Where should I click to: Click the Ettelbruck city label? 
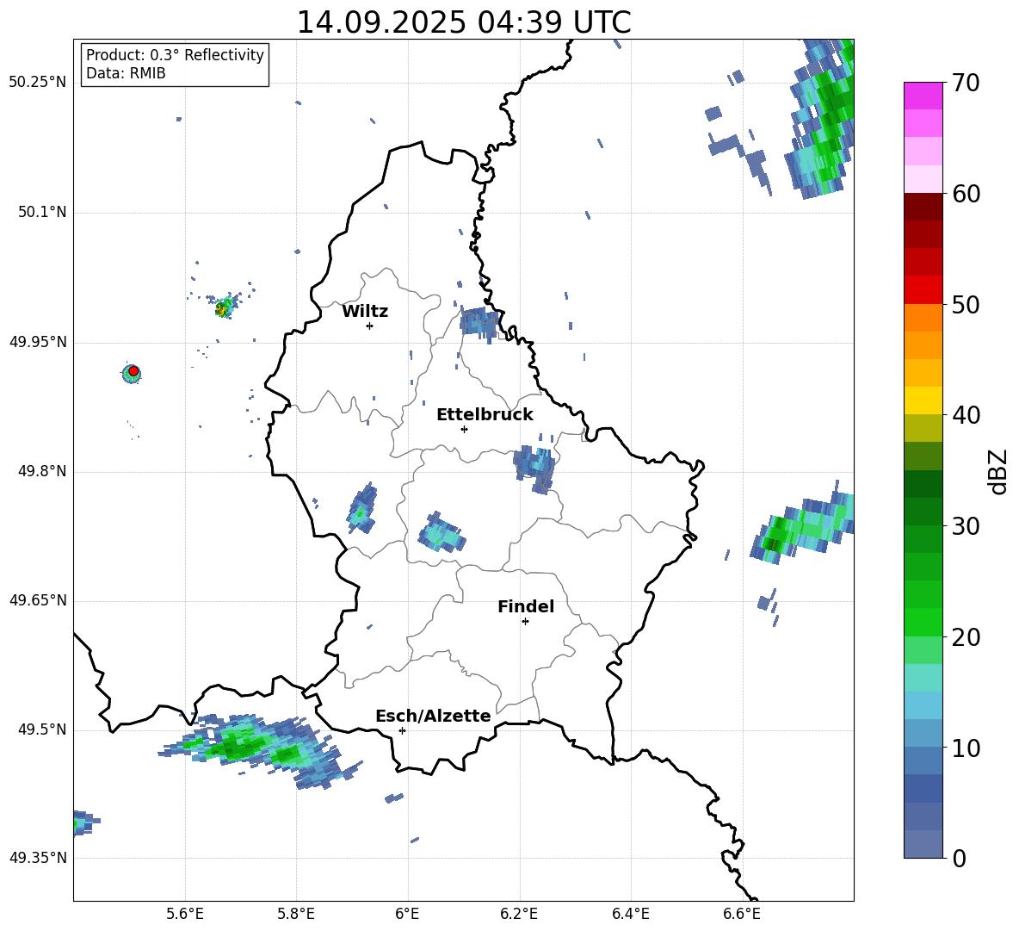pos(485,415)
